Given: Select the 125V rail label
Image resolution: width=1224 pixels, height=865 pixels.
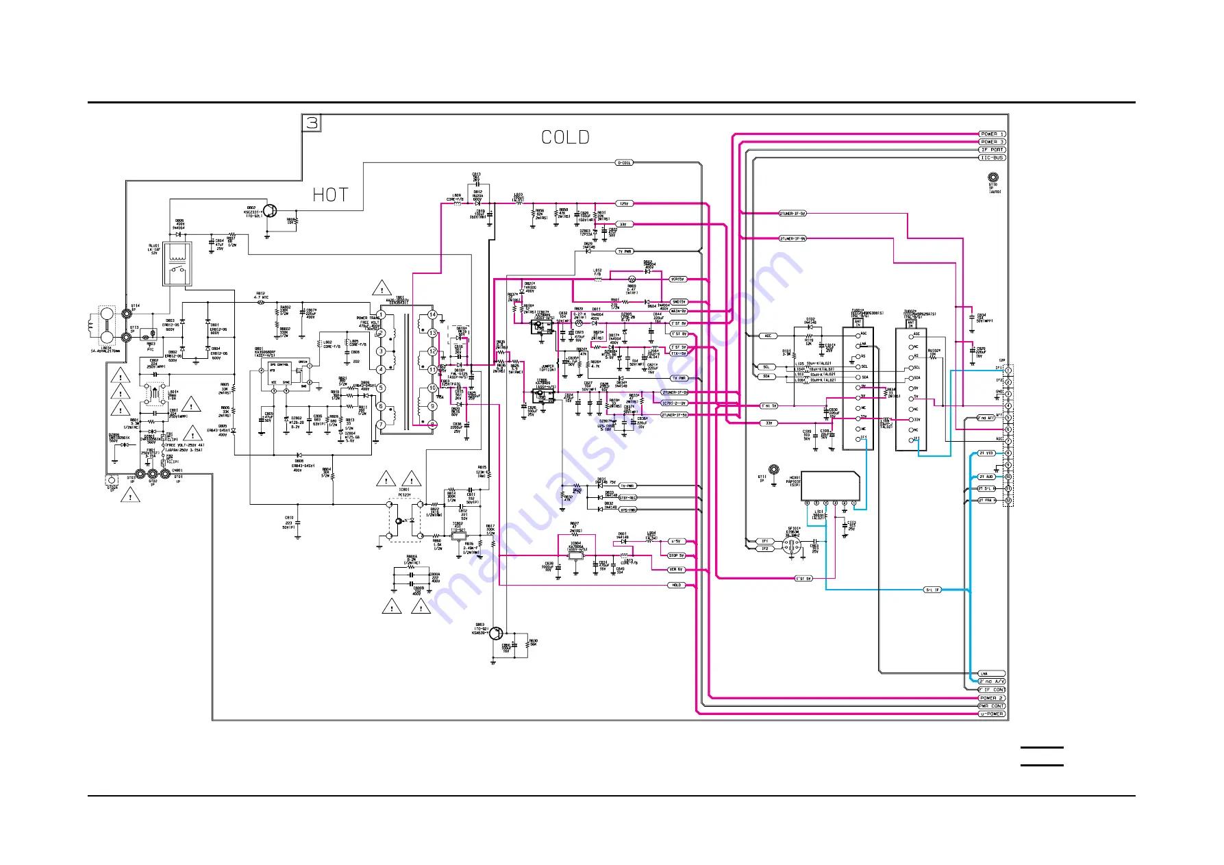Looking at the screenshot, I should coord(624,203).
